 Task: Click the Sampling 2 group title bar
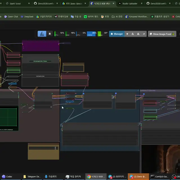pos(160,91)
